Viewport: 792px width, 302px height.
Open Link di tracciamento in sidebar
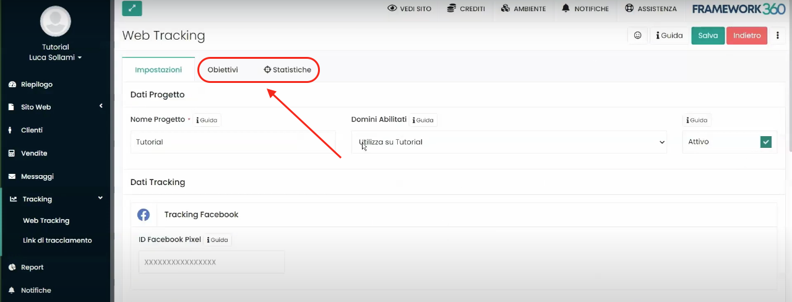57,240
